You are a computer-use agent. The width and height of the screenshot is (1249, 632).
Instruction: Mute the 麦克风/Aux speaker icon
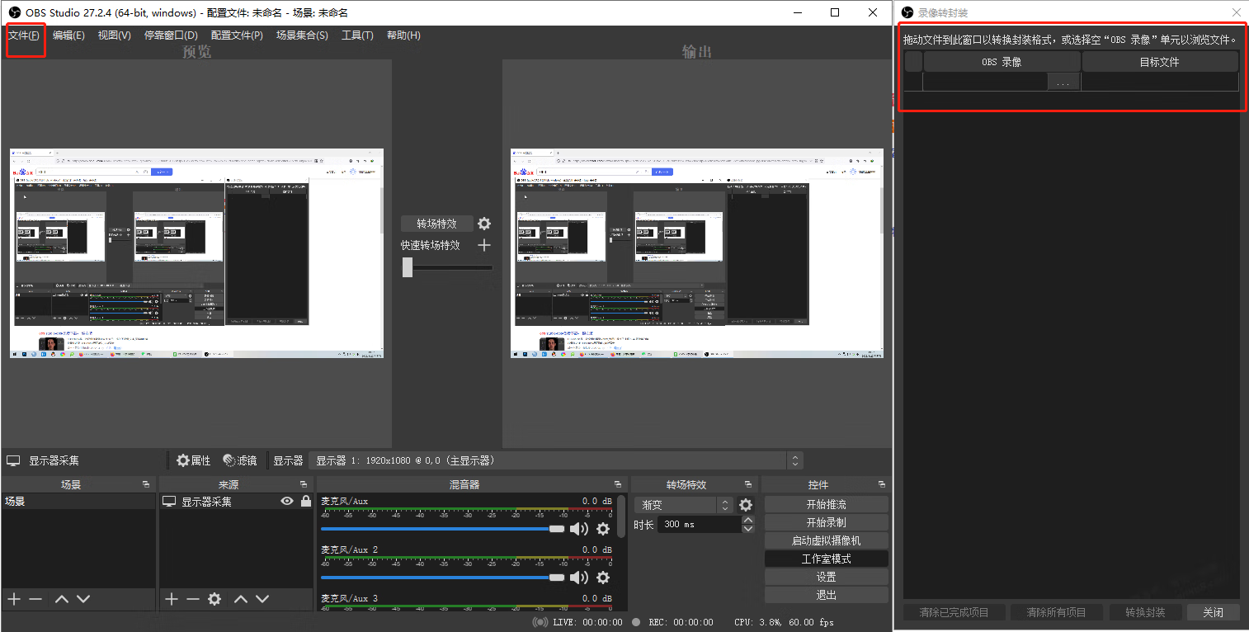click(x=579, y=529)
